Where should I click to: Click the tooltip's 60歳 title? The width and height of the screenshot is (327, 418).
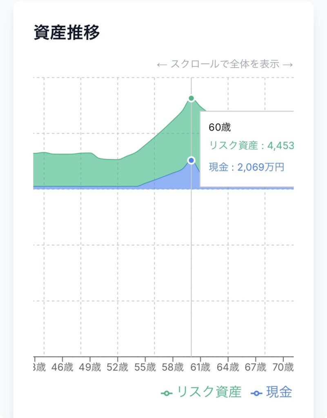pos(220,127)
